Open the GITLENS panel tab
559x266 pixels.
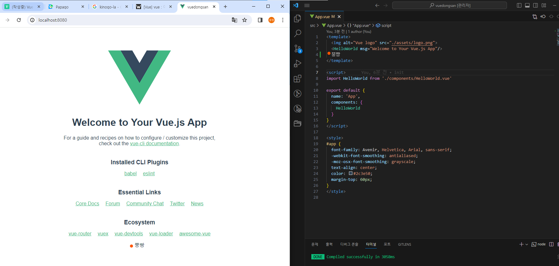404,244
